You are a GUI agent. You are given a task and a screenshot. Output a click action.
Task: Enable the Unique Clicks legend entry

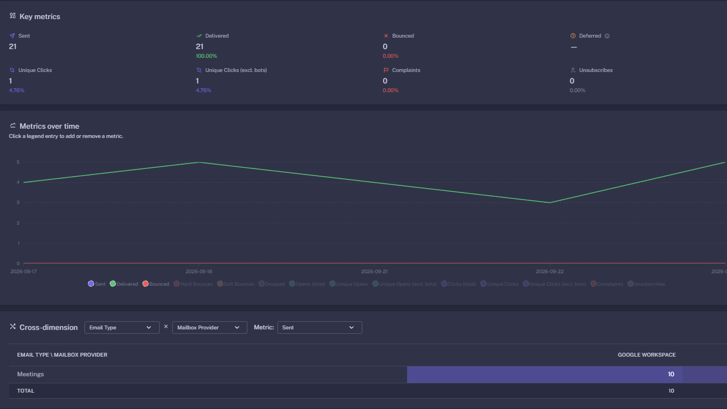[x=499, y=284]
